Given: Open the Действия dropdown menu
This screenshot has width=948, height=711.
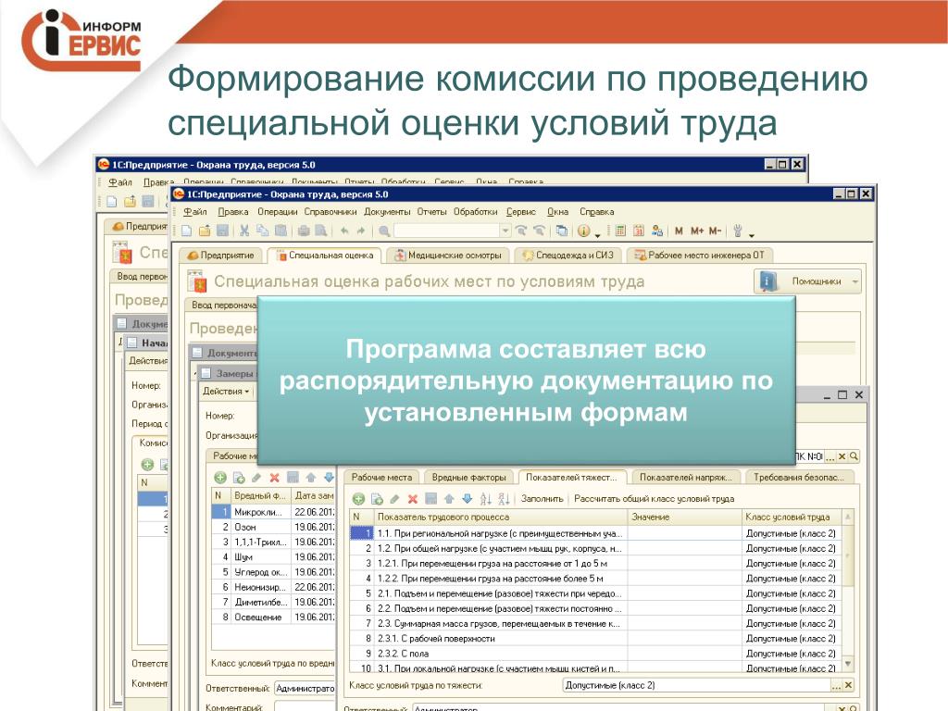Looking at the screenshot, I should point(226,392).
